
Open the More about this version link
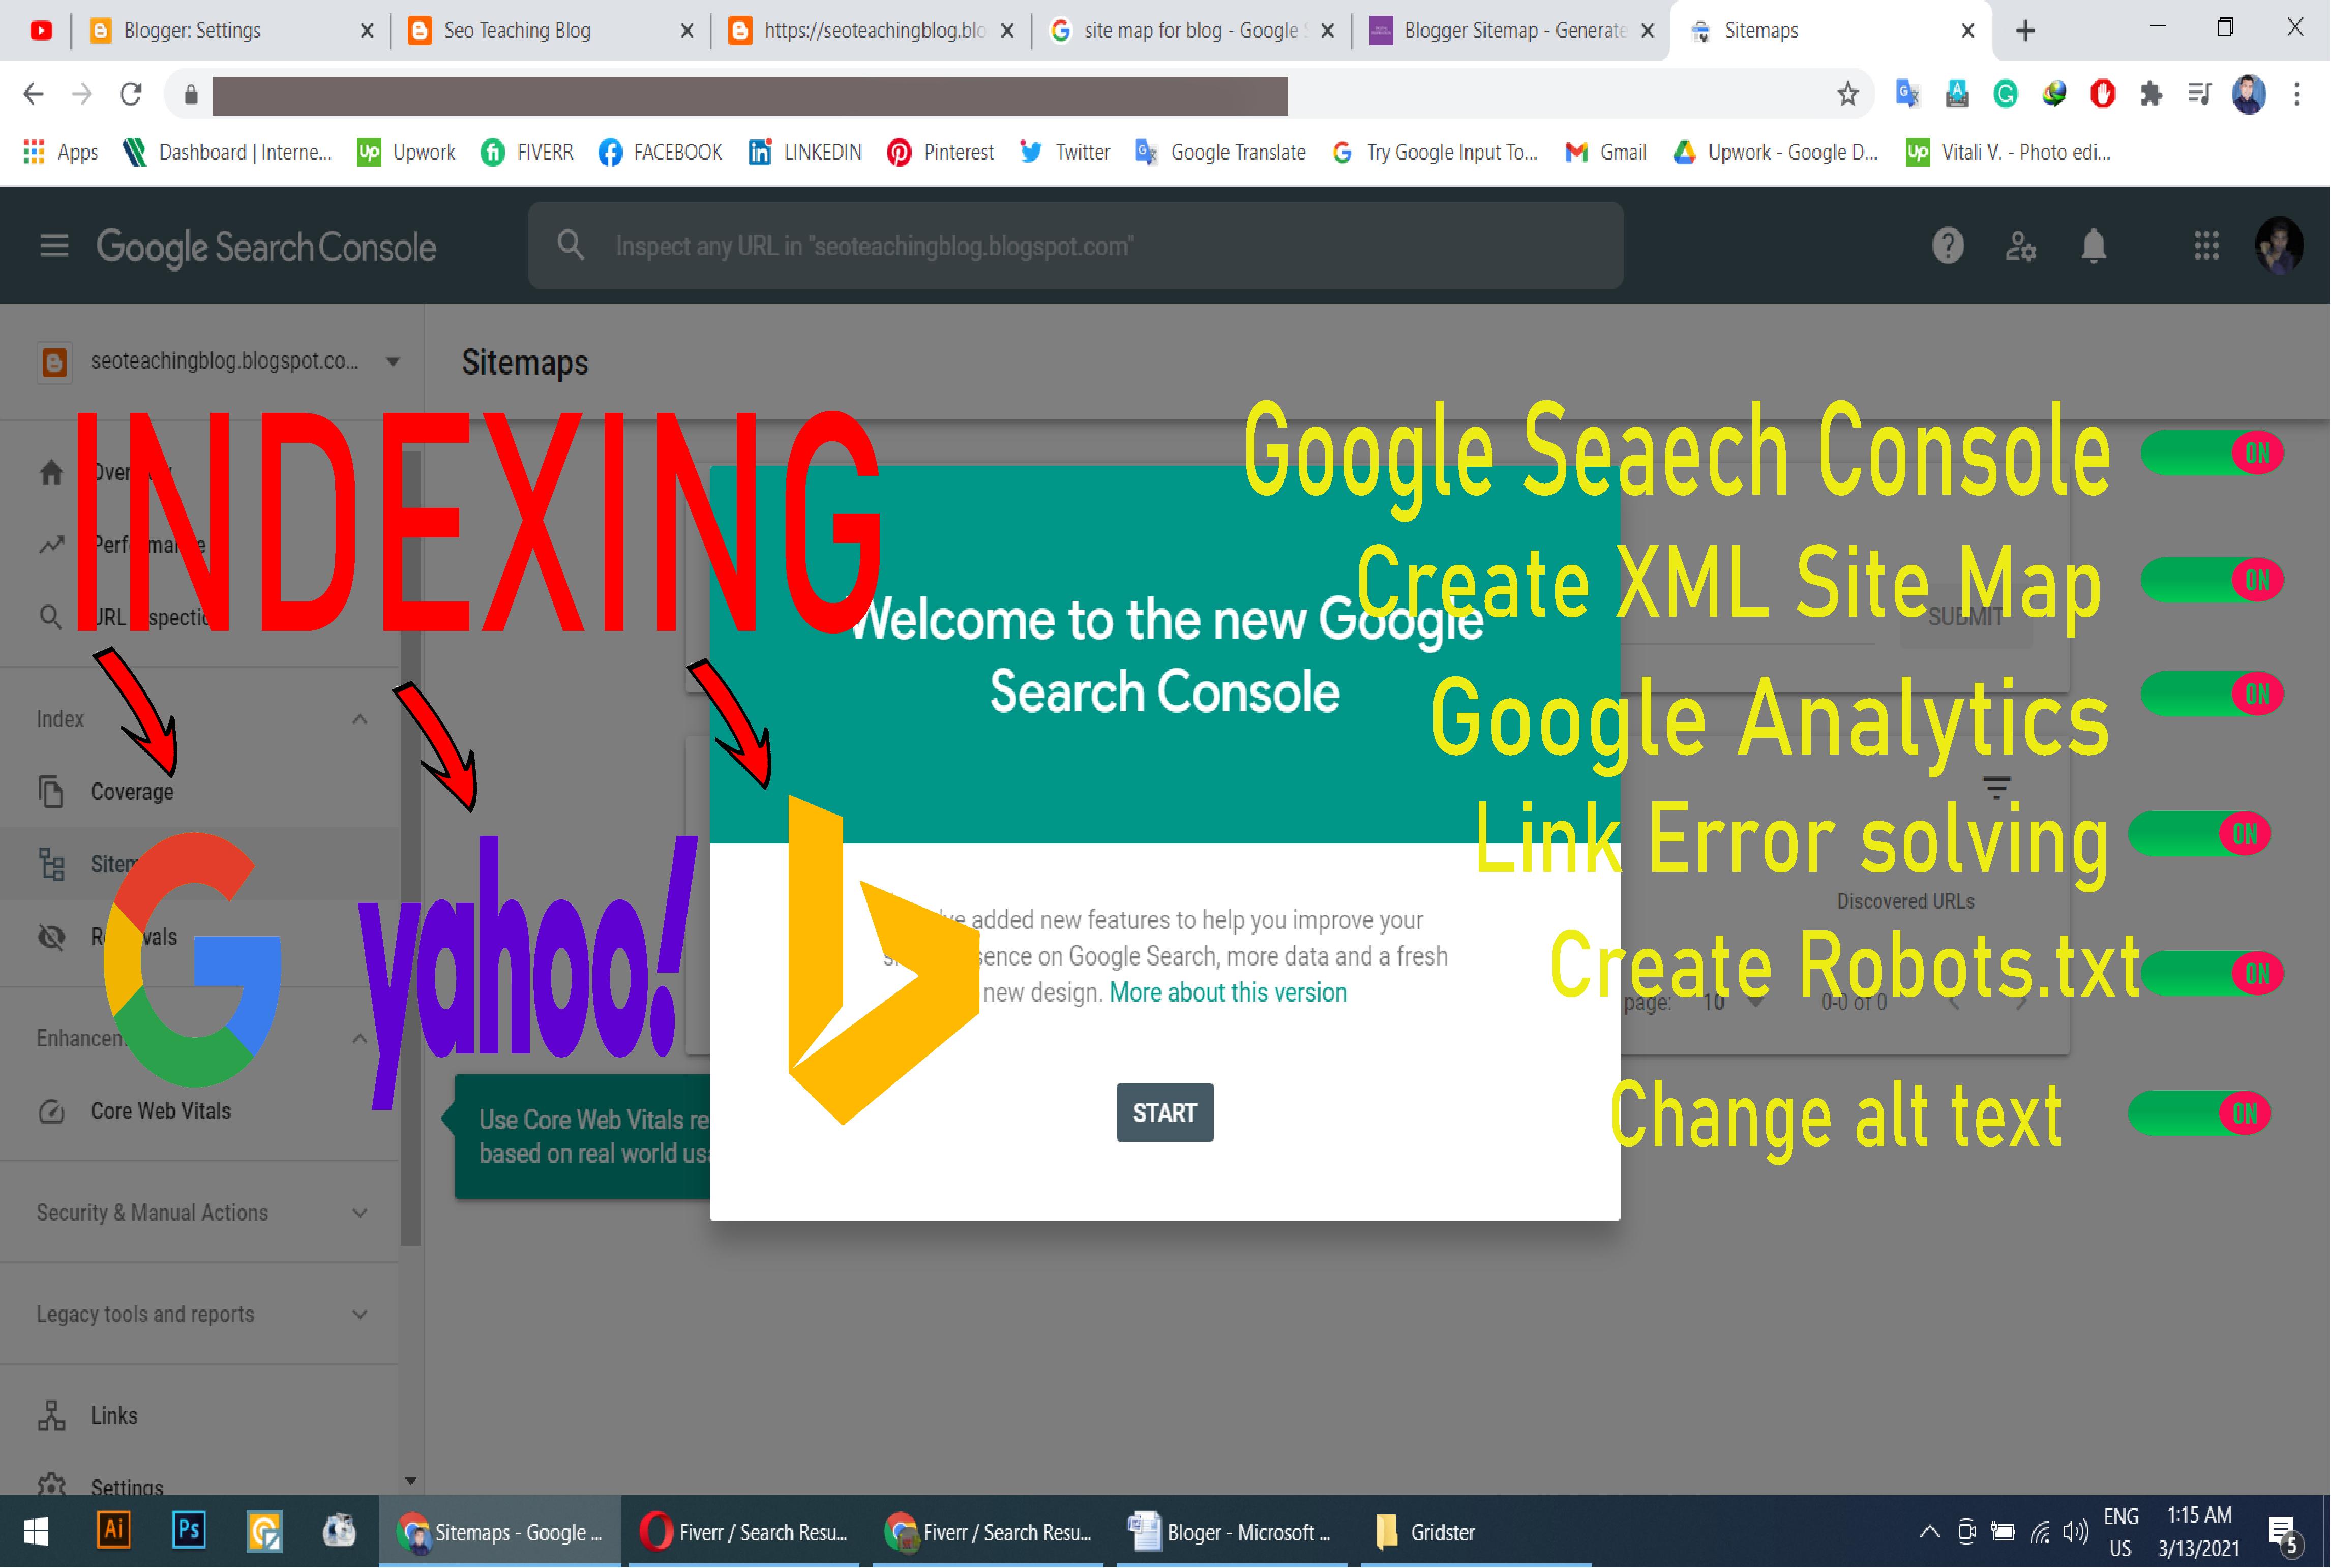pos(1227,992)
